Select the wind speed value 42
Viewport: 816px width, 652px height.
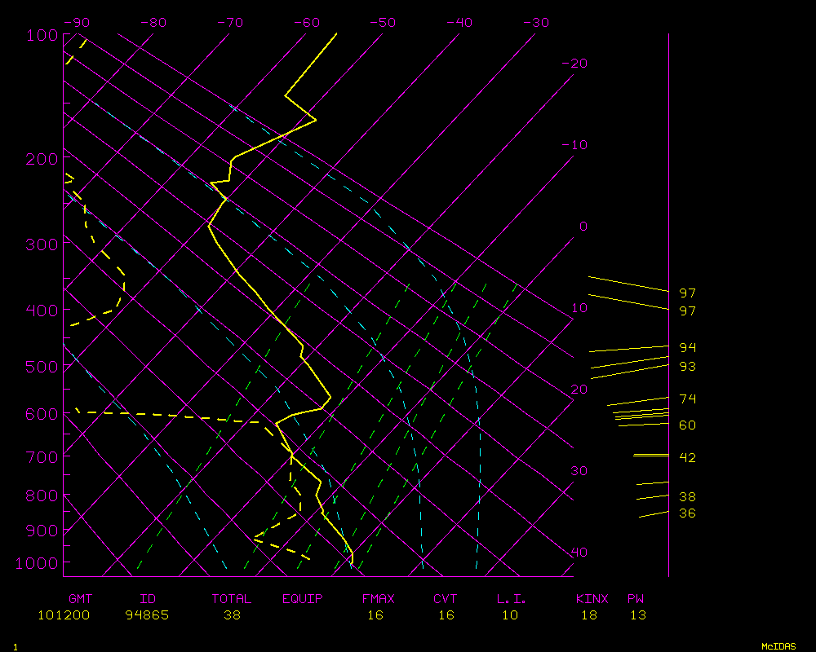(x=688, y=458)
